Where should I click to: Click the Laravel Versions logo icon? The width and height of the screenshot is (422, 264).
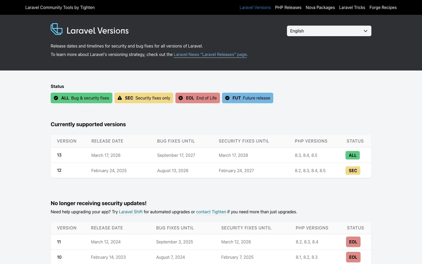56,29
